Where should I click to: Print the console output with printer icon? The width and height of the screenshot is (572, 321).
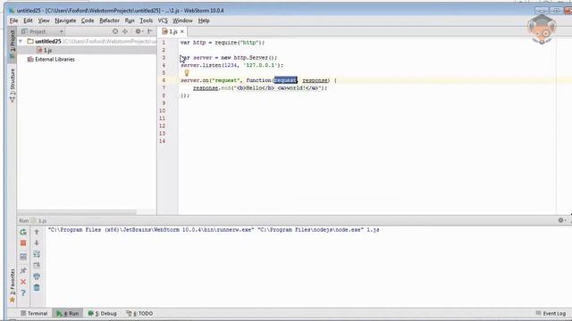click(x=37, y=276)
